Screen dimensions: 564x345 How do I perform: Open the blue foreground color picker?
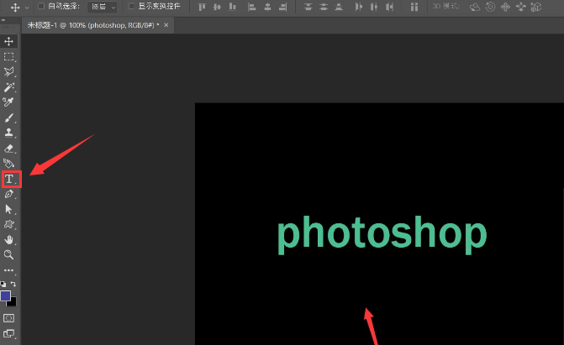pyautogui.click(x=5, y=295)
